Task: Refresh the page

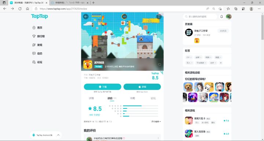Action: click(20, 9)
